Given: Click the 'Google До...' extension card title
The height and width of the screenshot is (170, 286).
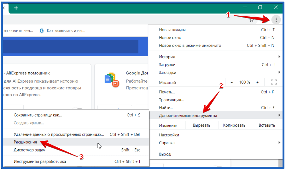Looking at the screenshot, I should point(137,73).
